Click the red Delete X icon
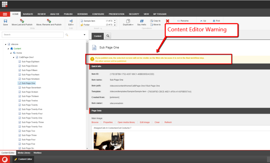The image size is (270, 163). point(167,21)
